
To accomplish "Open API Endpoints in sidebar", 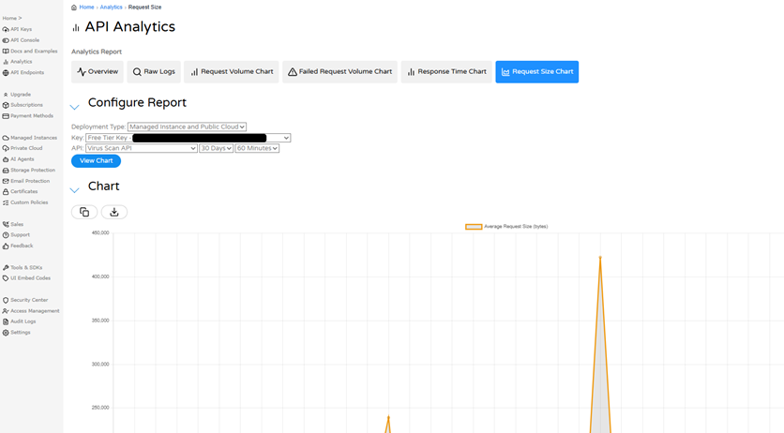I will pos(23,73).
